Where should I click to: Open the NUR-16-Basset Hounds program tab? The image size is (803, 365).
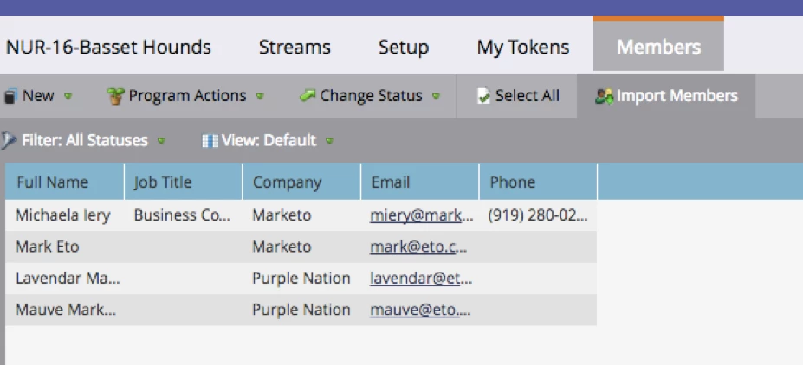(x=108, y=47)
